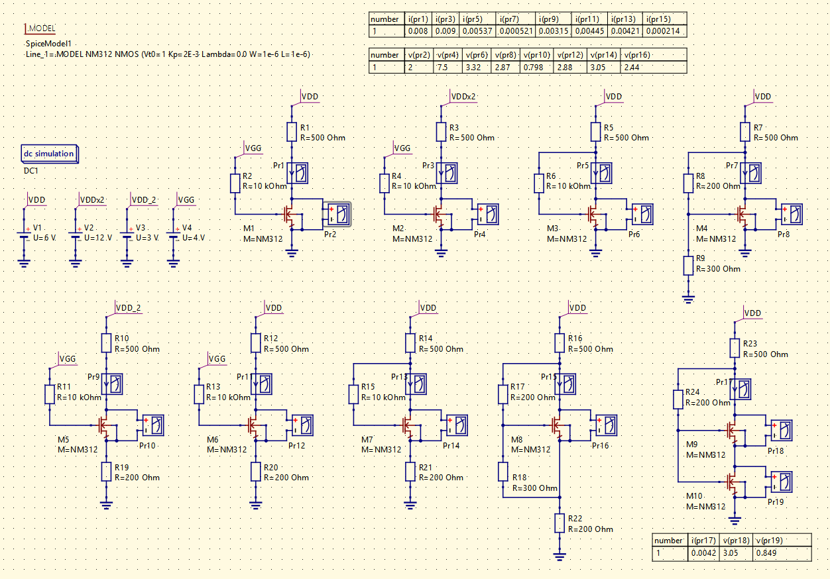830x579 pixels.
Task: Select the V1 6 V battery source
Action: pos(24,237)
